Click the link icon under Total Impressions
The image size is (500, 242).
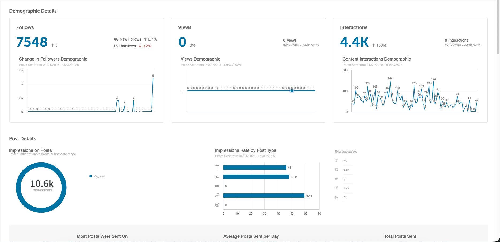coord(336,188)
